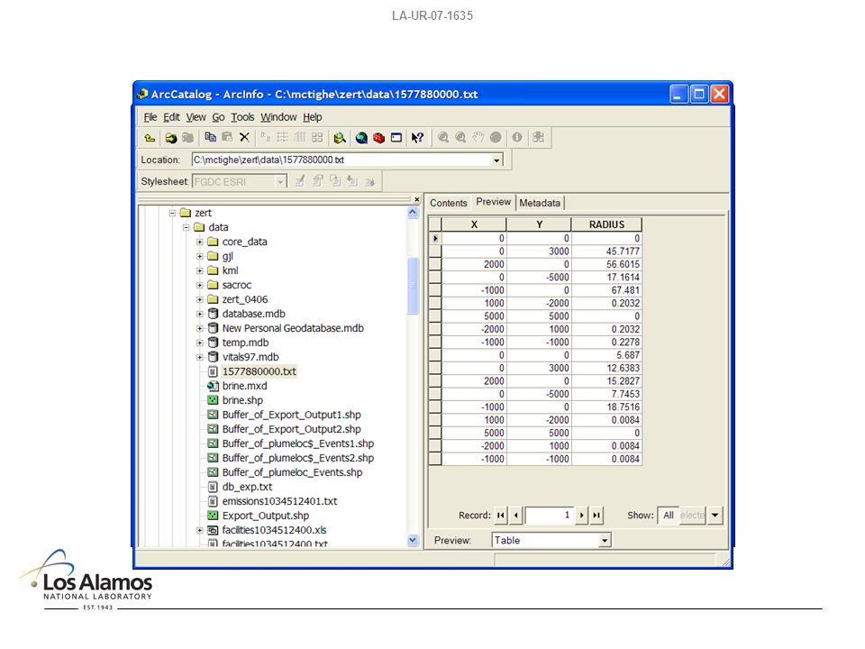Click the Create/Update Metadata icon
Viewport: 865px width, 649px height.
click(335, 181)
